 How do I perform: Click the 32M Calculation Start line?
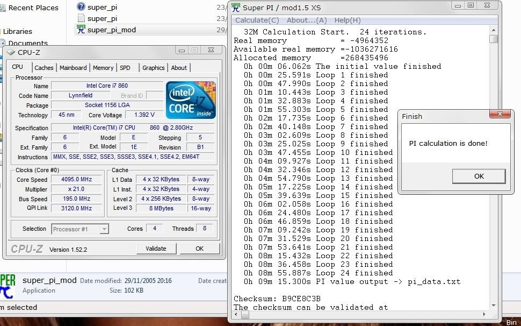[x=335, y=32]
